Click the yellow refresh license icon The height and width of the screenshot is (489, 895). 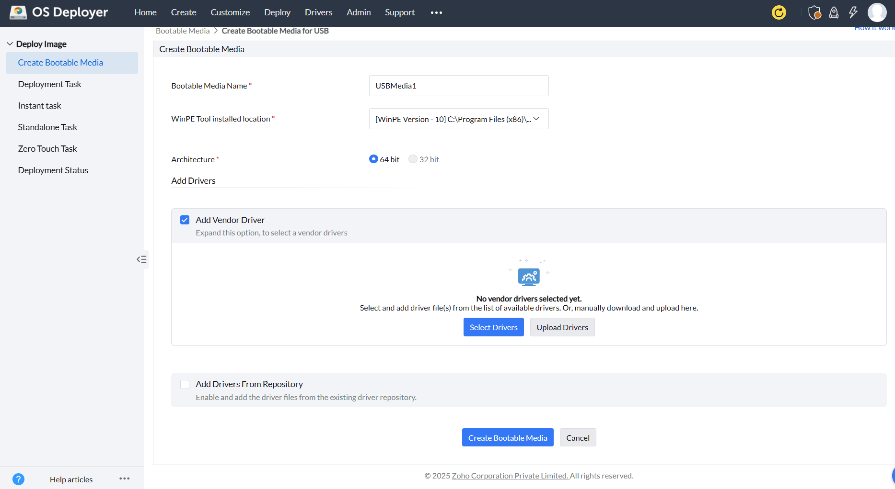[779, 13]
